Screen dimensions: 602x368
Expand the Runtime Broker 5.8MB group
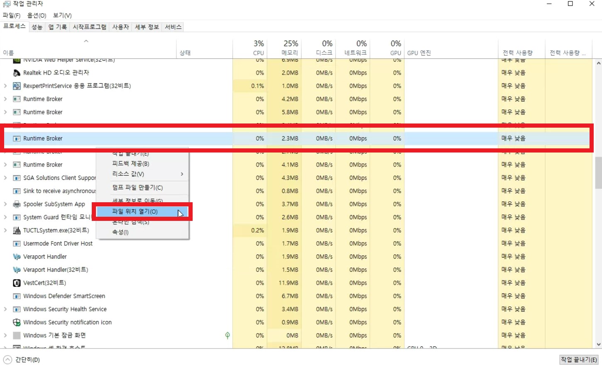(x=5, y=112)
